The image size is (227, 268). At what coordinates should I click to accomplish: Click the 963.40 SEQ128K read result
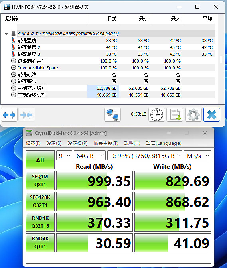[x=95, y=201]
